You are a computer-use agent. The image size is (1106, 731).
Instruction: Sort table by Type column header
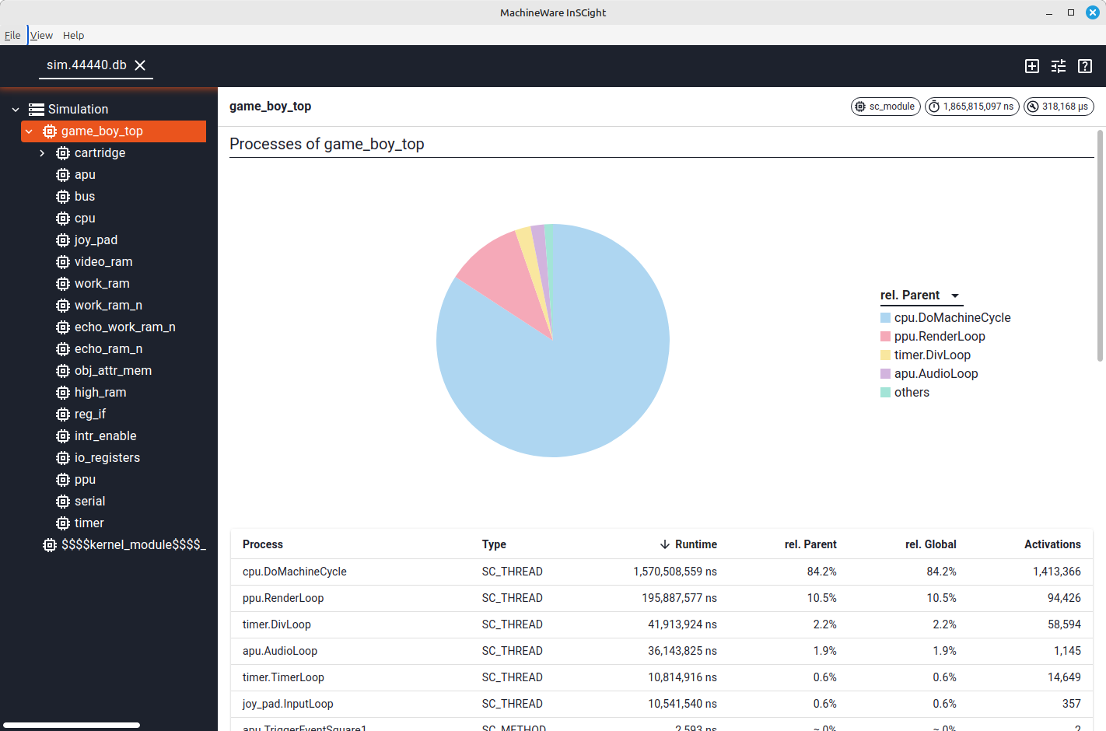[494, 544]
